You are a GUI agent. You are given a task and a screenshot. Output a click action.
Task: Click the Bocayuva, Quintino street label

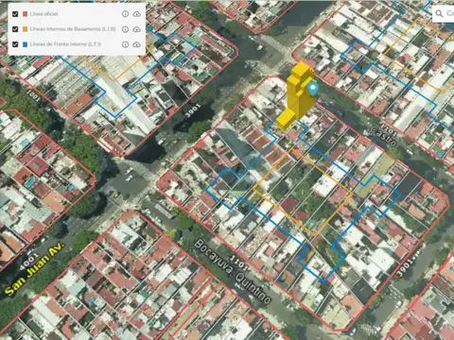pos(232,271)
